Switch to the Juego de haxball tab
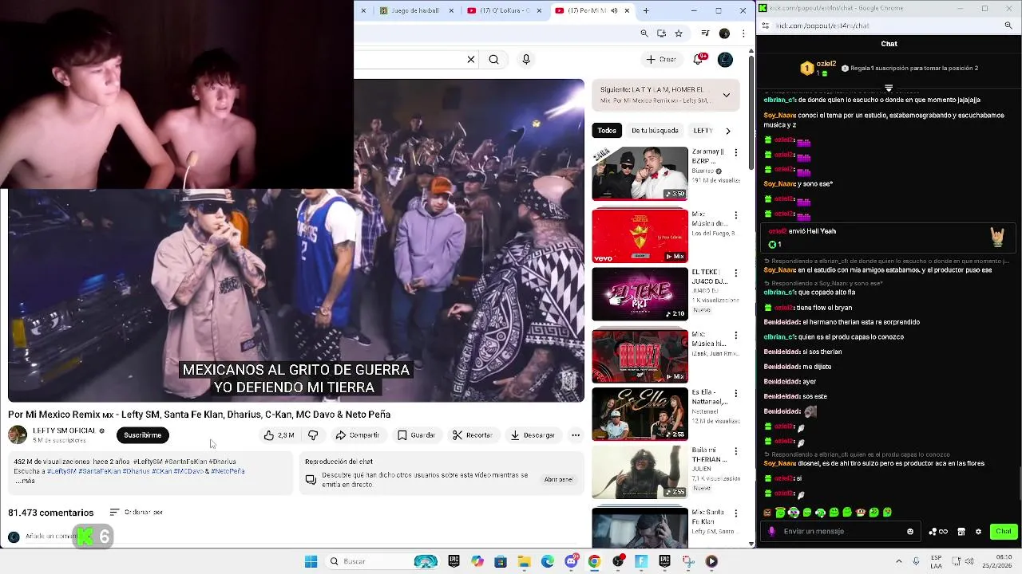This screenshot has width=1022, height=574. point(415,10)
